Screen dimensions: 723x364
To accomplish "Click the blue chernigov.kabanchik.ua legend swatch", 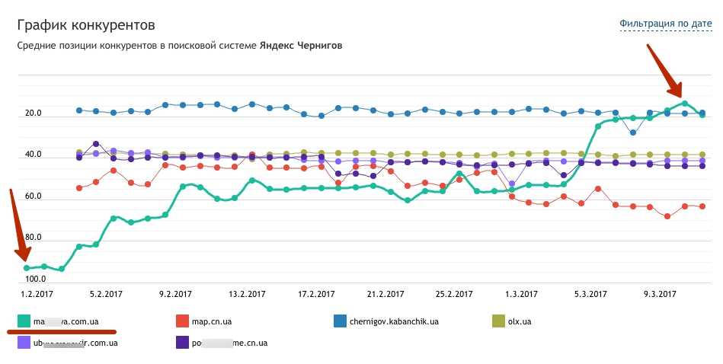I will click(341, 321).
